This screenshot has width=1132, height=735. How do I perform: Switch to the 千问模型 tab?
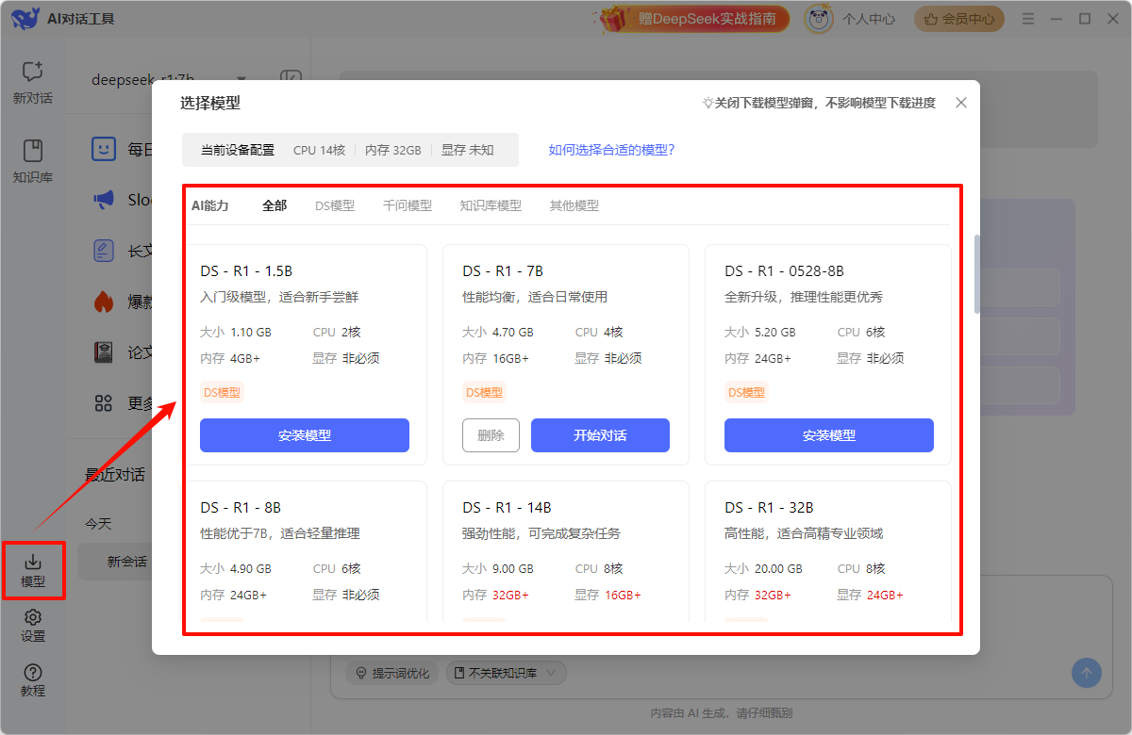pyautogui.click(x=407, y=204)
